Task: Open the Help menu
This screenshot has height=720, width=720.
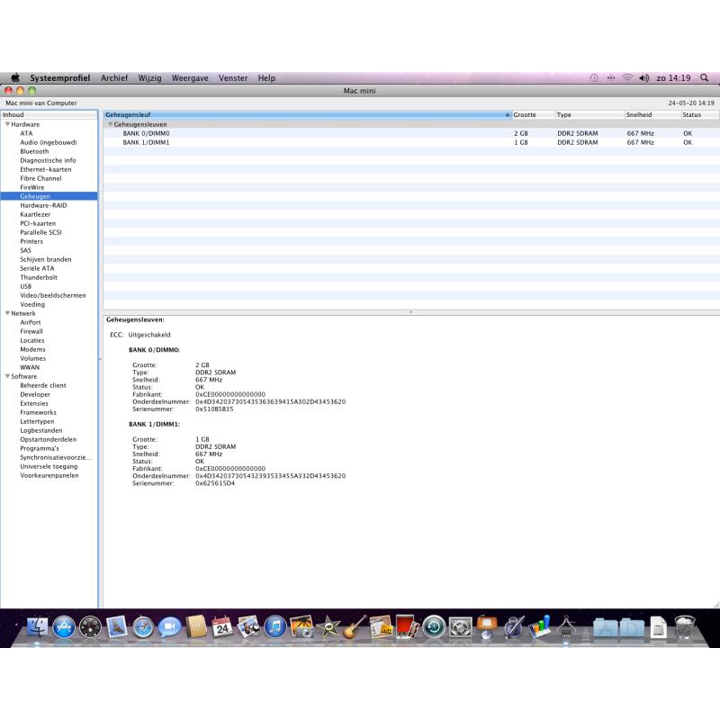Action: [266, 78]
